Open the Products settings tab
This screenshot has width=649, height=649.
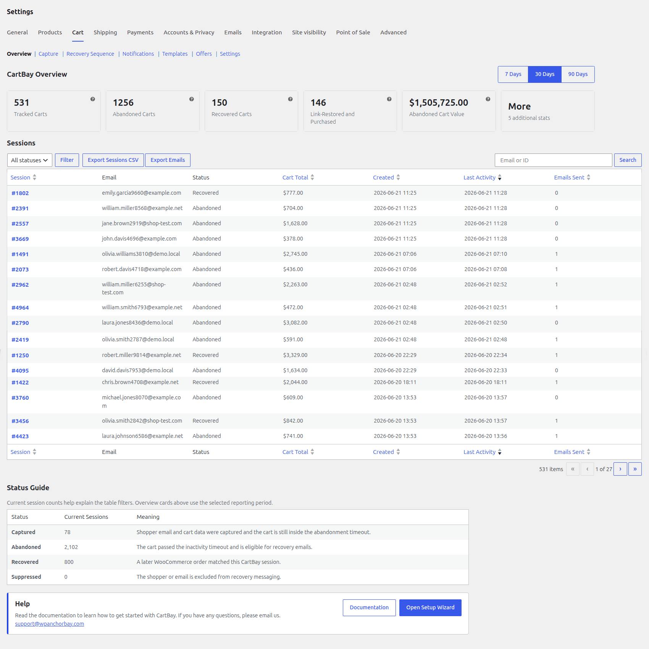50,32
